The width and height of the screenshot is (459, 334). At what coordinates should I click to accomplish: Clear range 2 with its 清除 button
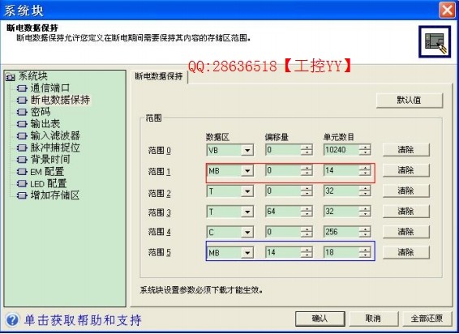(x=405, y=191)
